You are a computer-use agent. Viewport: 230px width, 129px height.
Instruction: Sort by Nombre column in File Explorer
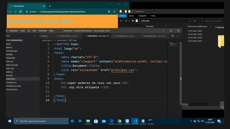coord(150,27)
